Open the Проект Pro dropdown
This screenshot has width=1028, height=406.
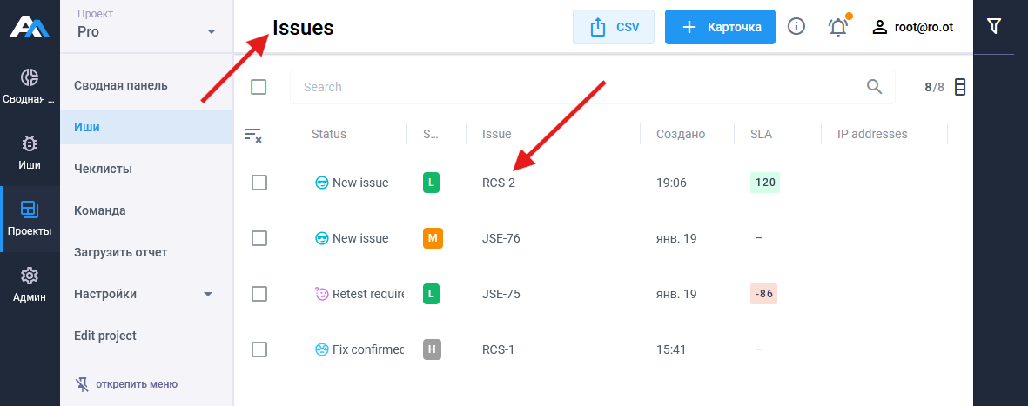coord(147,26)
